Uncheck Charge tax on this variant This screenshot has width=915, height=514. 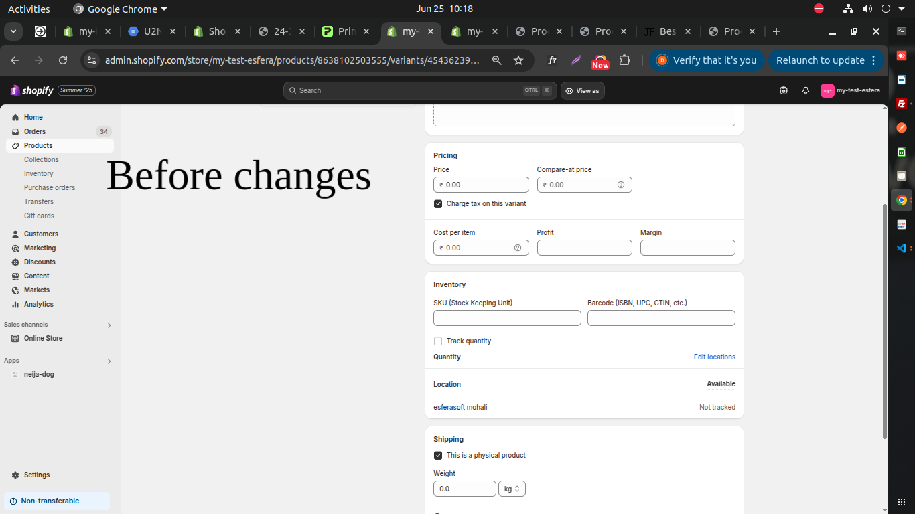coord(438,203)
